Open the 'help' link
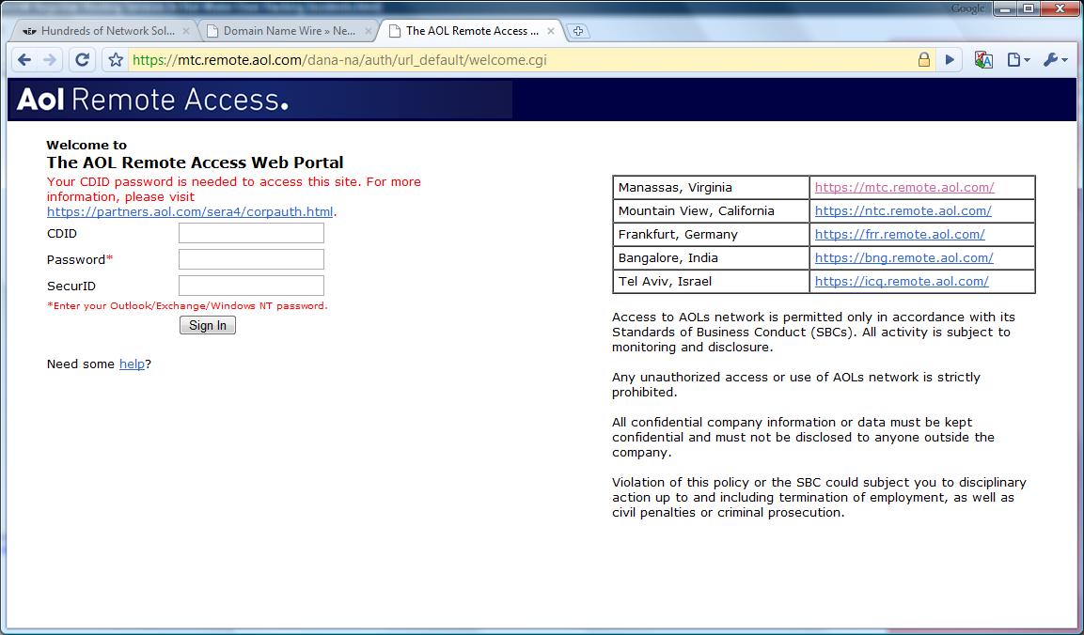This screenshot has width=1084, height=635. pyautogui.click(x=132, y=364)
